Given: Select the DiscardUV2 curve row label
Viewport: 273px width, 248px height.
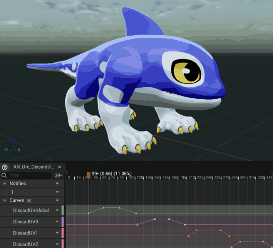Looking at the screenshot, I should click(25, 244).
